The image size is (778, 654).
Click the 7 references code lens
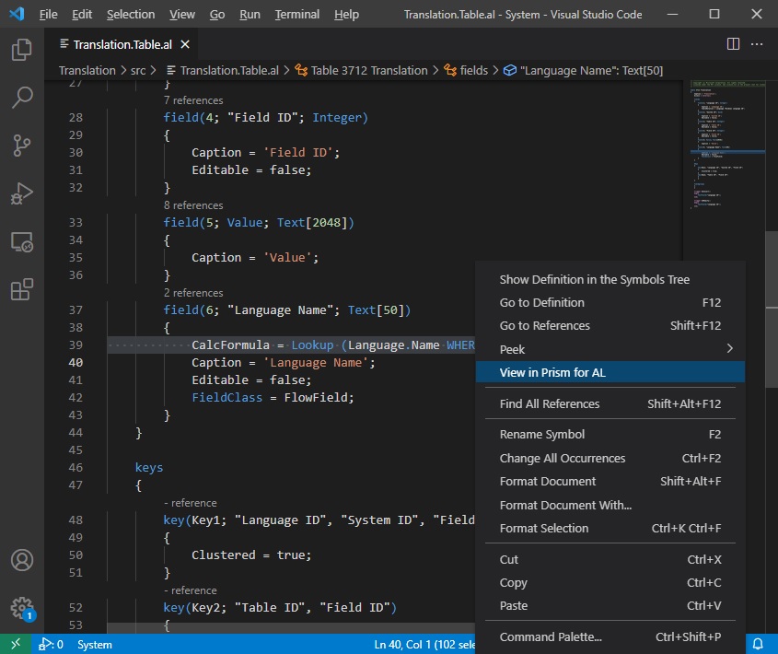pyautogui.click(x=193, y=100)
